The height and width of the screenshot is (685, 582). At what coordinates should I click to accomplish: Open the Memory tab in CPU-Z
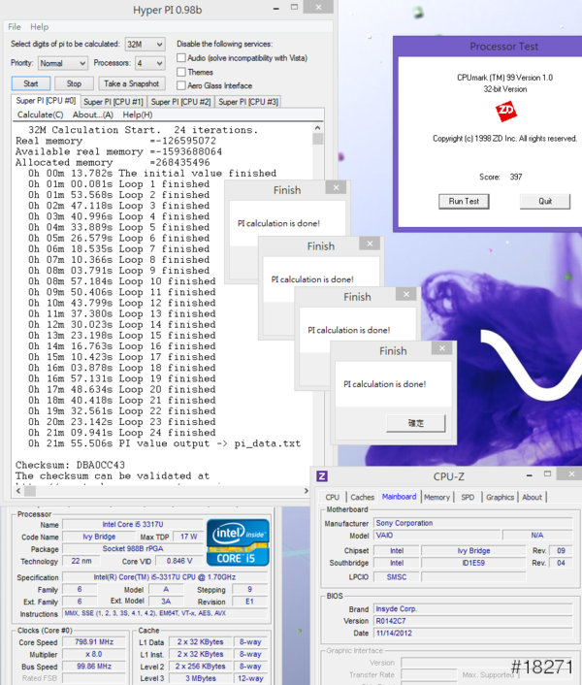point(436,497)
